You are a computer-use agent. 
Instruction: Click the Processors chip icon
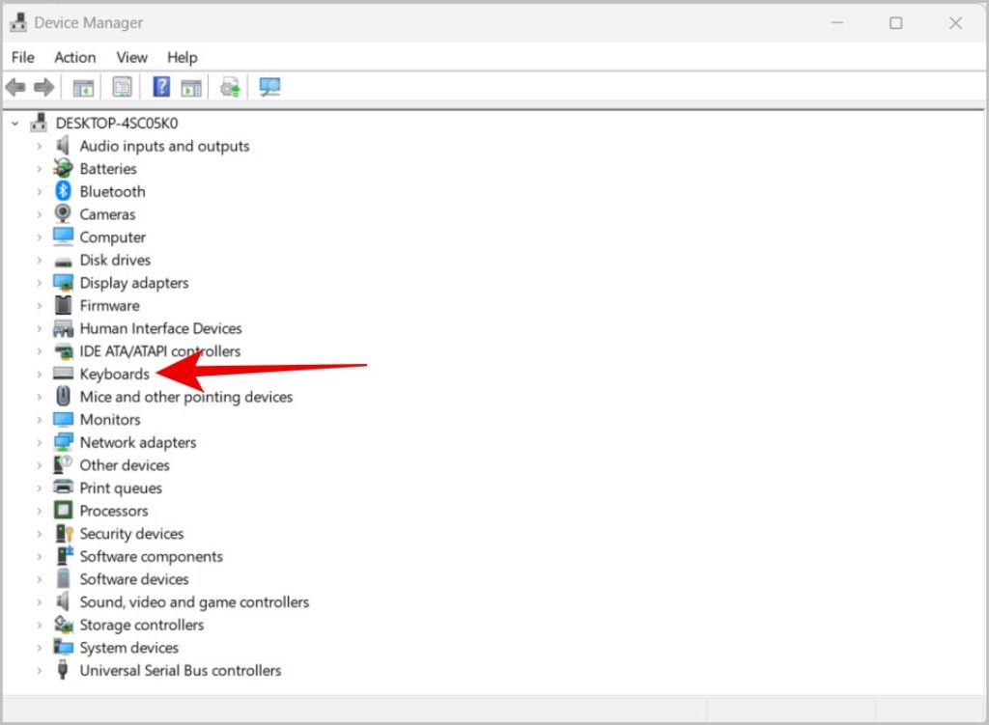[x=63, y=510]
